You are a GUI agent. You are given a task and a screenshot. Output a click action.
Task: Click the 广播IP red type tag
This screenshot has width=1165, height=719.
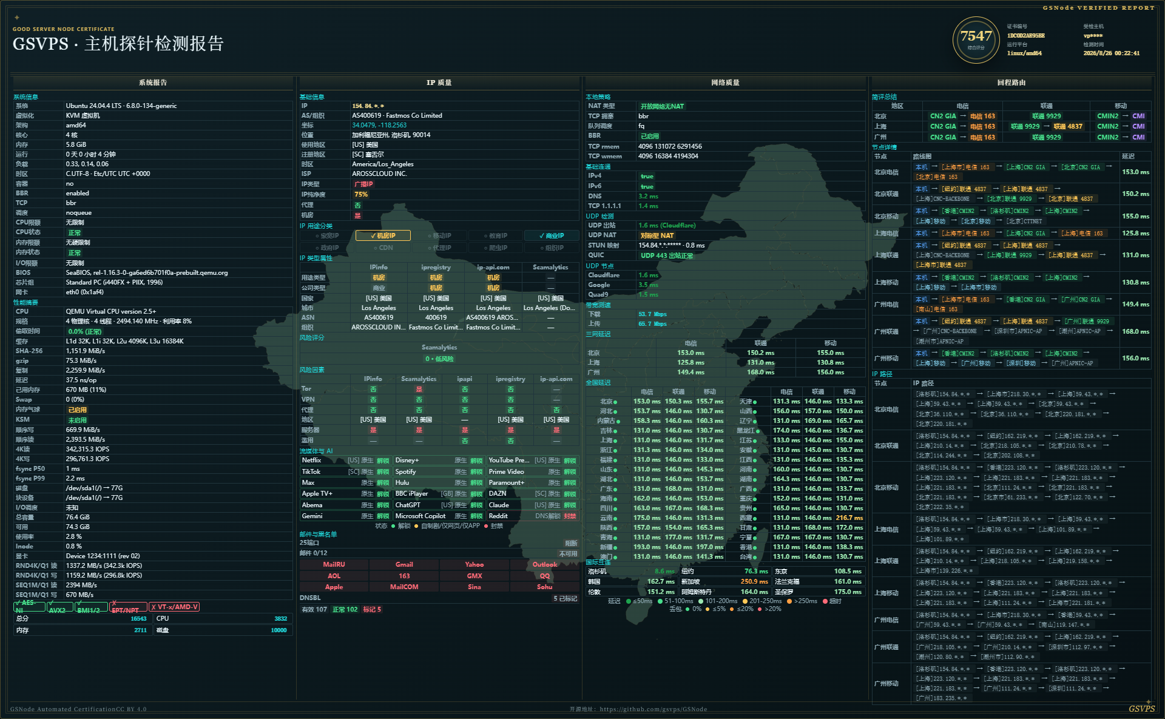pos(363,184)
